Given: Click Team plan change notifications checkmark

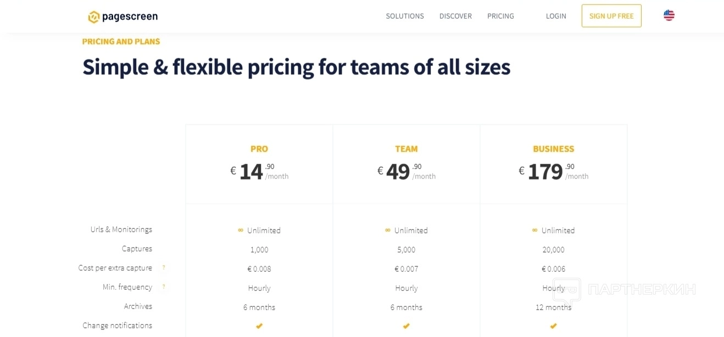Looking at the screenshot, I should click(406, 326).
